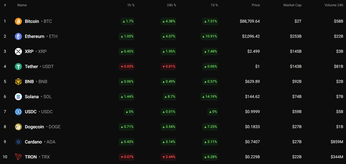Click the XRP logo icon
346x164 pixels.
(18, 51)
